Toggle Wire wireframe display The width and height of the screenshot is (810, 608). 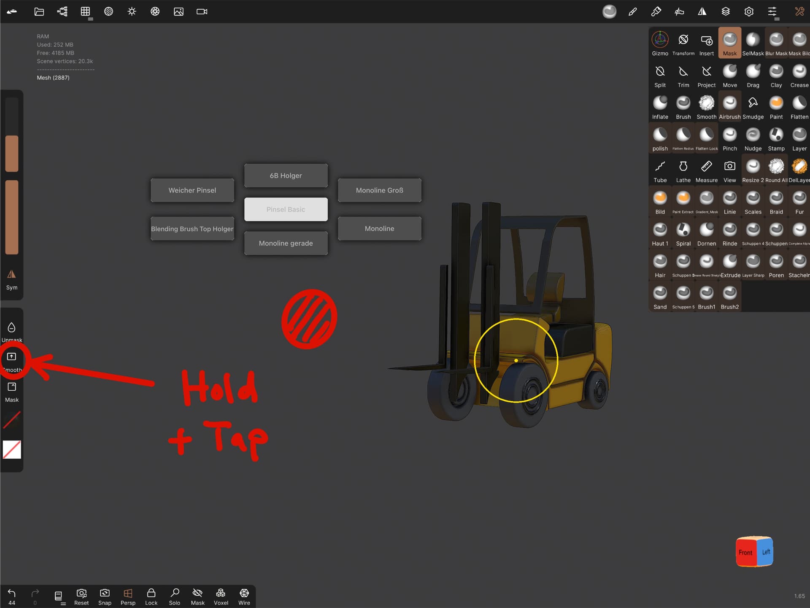pos(244,597)
